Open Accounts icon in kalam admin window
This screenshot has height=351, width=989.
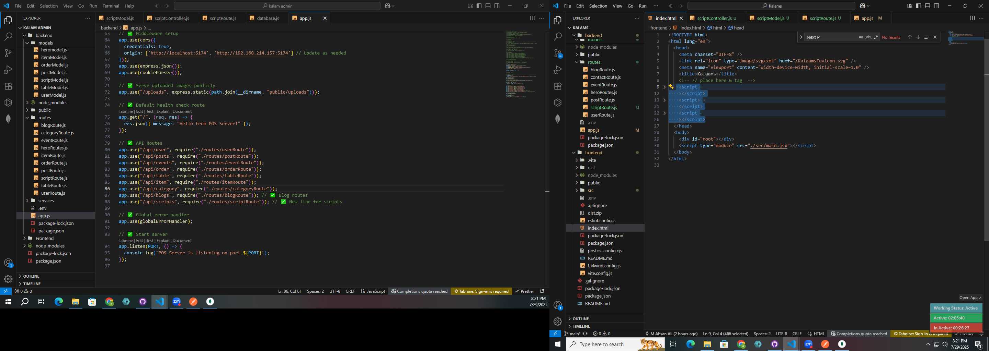click(x=8, y=263)
